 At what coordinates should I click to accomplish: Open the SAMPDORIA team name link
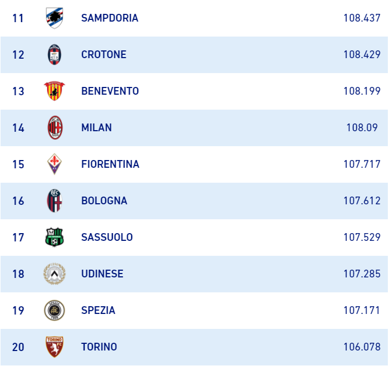[x=110, y=18]
